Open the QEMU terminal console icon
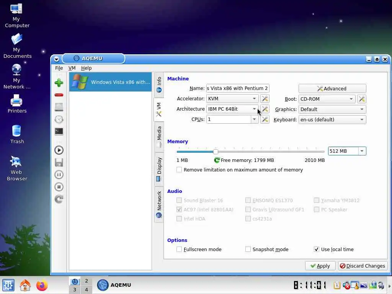This screenshot has height=294, width=392. (59, 132)
